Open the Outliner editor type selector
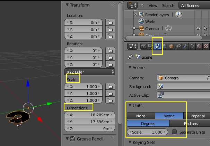The width and height of the screenshot is (210, 146). coord(132,6)
